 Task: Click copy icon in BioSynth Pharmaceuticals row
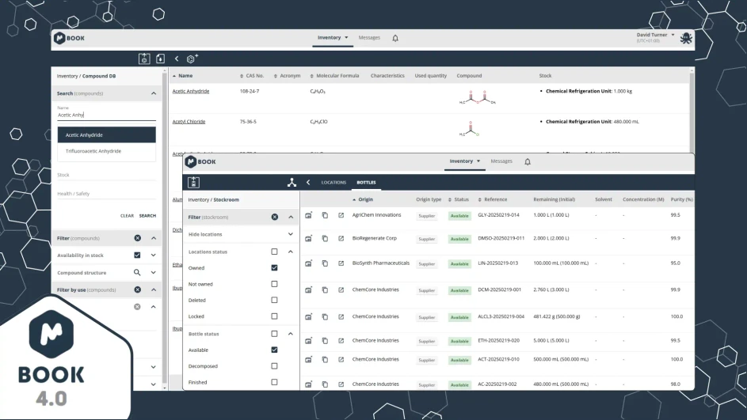[x=325, y=263]
